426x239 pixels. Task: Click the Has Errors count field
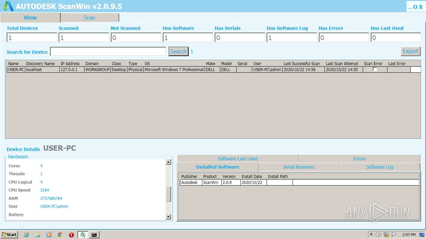(x=344, y=38)
